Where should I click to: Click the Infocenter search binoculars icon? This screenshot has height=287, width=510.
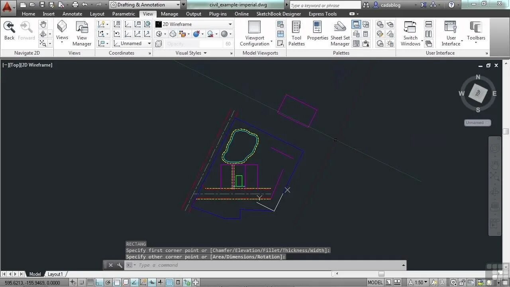click(x=367, y=5)
